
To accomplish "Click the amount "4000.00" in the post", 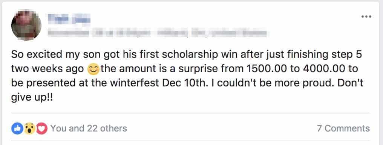I will tap(323, 69).
